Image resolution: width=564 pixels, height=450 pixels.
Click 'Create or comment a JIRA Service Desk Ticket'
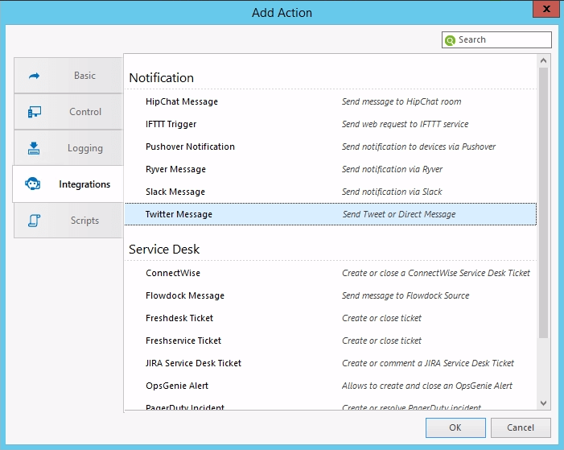click(x=428, y=363)
